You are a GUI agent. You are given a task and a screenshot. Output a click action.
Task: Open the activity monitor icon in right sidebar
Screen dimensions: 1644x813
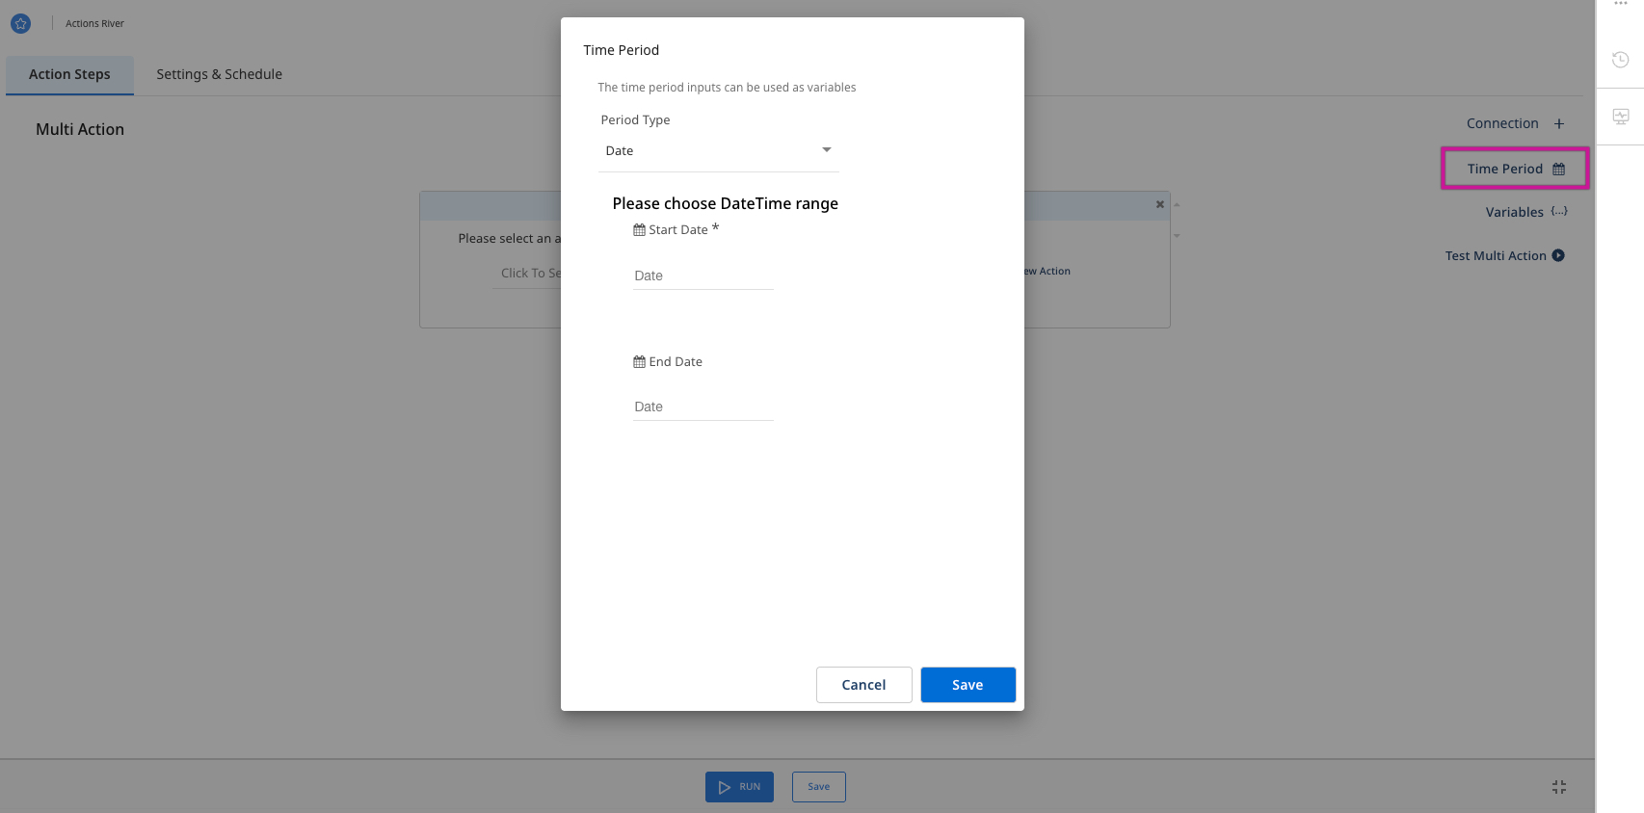(x=1620, y=117)
